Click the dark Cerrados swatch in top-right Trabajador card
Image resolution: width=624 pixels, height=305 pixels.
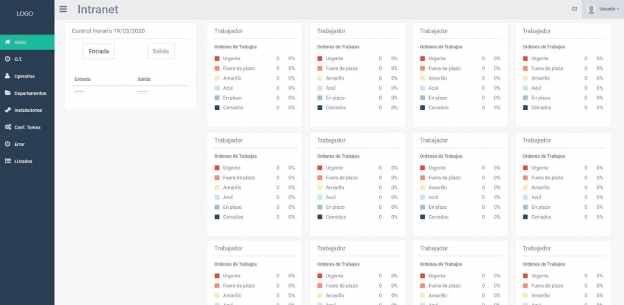coord(525,108)
